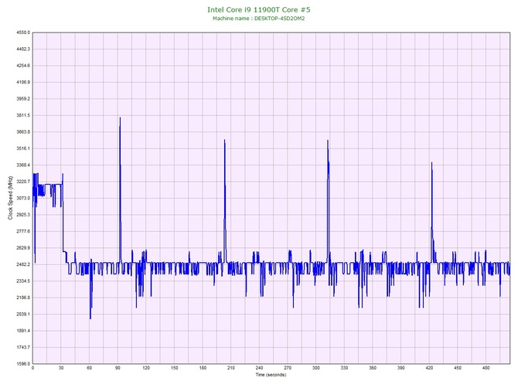
Task: Click the 2039.1 value on the y-axis
Action: point(23,314)
